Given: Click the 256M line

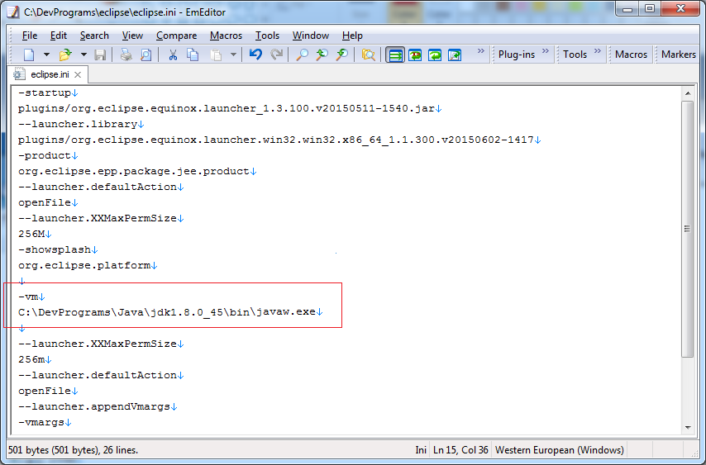Looking at the screenshot, I should click(x=35, y=234).
